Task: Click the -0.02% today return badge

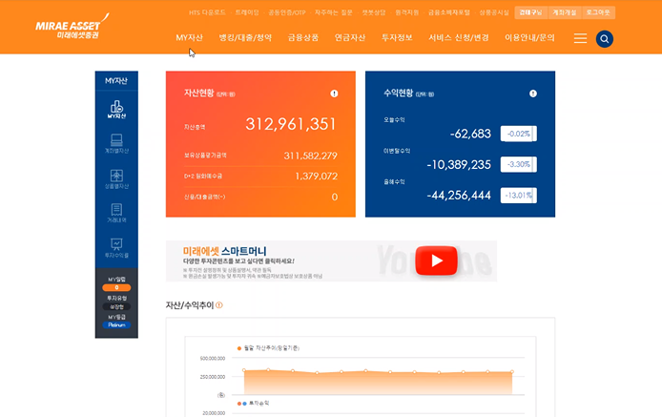Action: click(519, 134)
